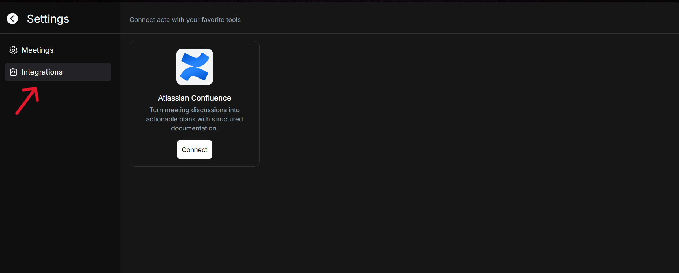Click the 'Connect acta with your favorite tools' text
Viewport: 679px width, 273px height.
pyautogui.click(x=185, y=20)
